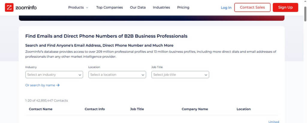The image size is (307, 123).
Task: Click the Products menu chevron icon
Action: pyautogui.click(x=87, y=7)
